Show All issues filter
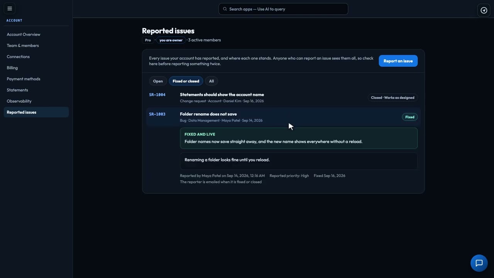 tap(211, 81)
